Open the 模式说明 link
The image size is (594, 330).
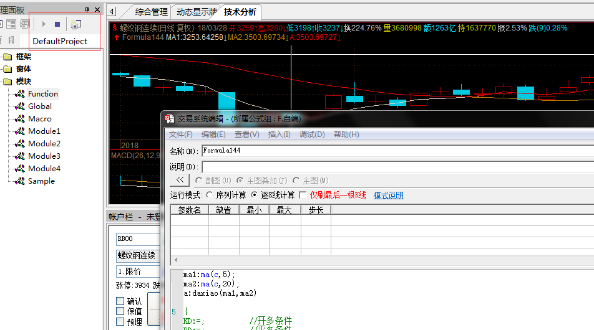point(388,196)
